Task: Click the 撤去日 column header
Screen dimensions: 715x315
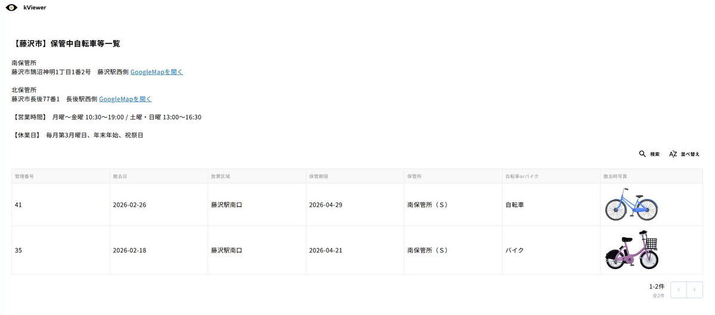Action: [120, 176]
